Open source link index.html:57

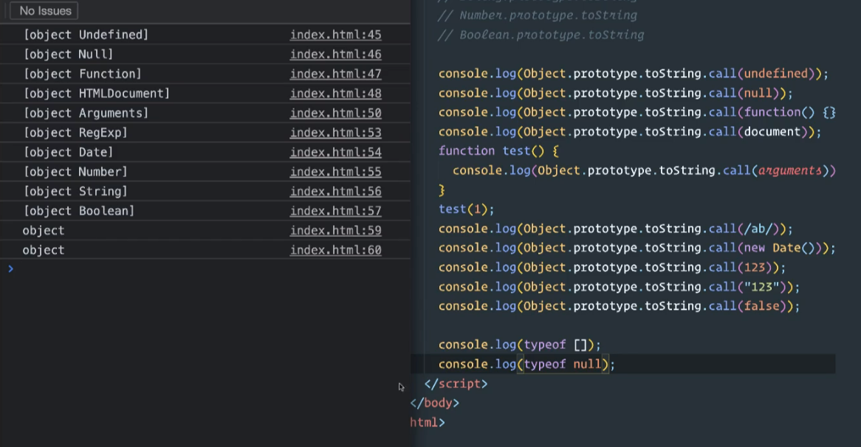click(x=335, y=211)
